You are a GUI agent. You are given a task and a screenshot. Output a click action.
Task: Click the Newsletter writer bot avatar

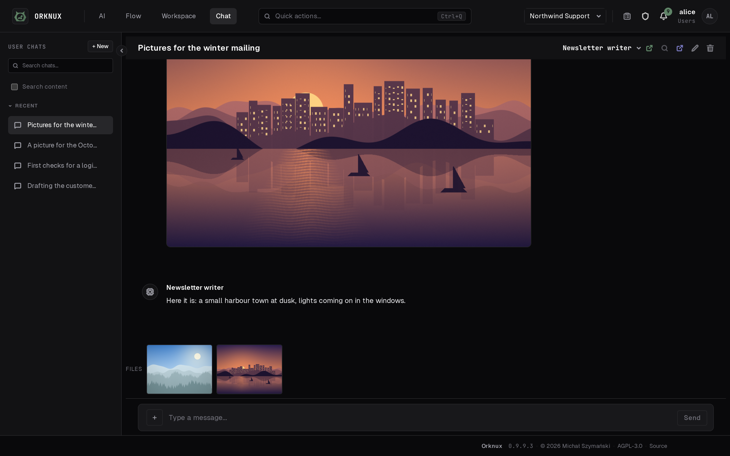click(150, 292)
